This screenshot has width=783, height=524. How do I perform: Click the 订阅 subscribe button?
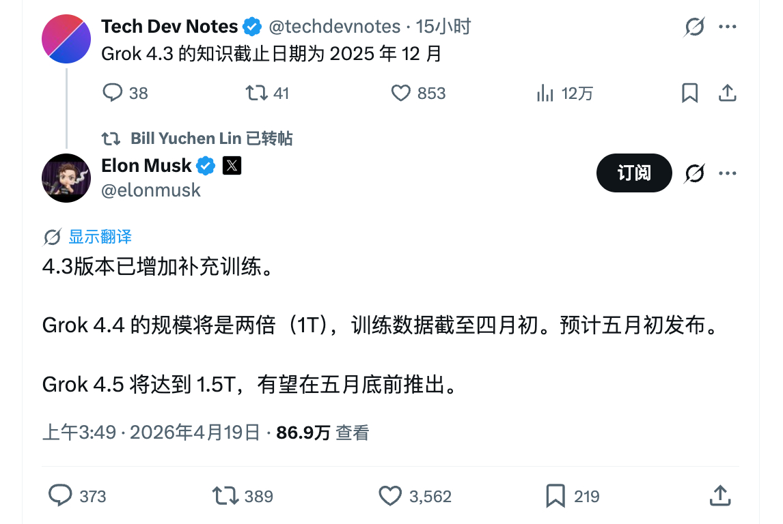click(x=633, y=173)
